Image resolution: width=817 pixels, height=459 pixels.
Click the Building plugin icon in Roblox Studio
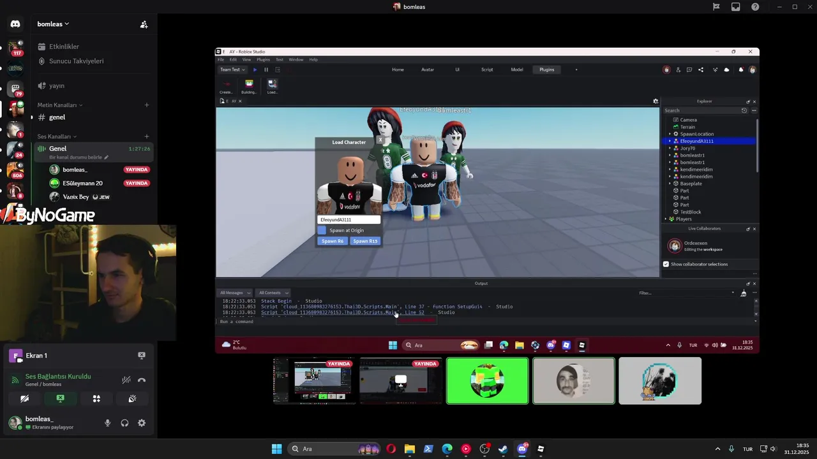249,86
